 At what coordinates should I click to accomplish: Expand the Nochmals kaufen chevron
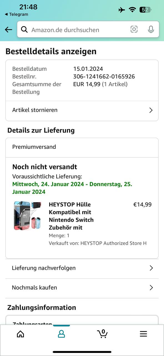coord(151,288)
